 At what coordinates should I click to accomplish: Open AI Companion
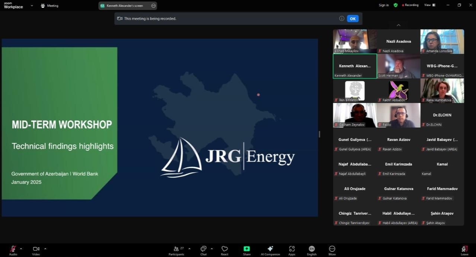point(270,250)
